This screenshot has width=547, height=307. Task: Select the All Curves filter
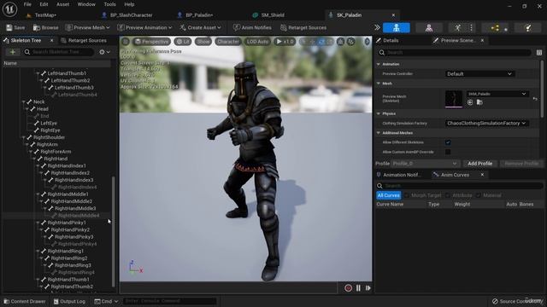388,195
